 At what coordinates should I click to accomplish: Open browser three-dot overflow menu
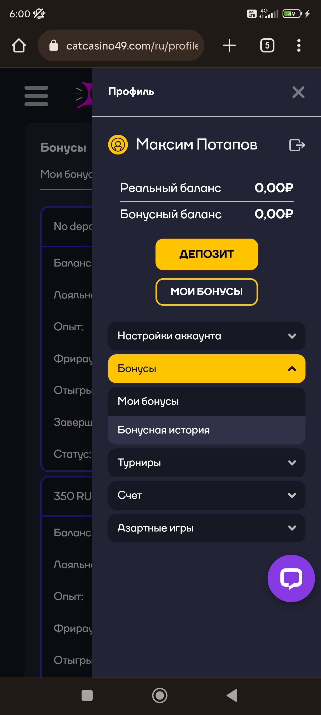point(299,46)
